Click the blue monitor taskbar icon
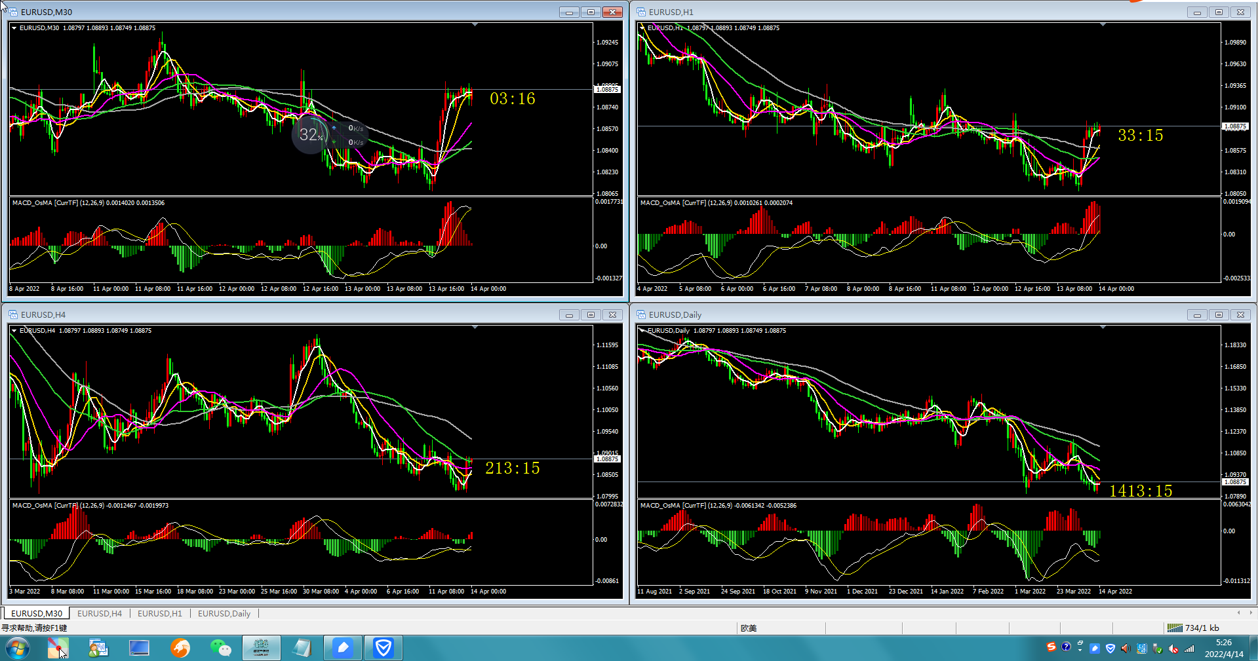 139,648
